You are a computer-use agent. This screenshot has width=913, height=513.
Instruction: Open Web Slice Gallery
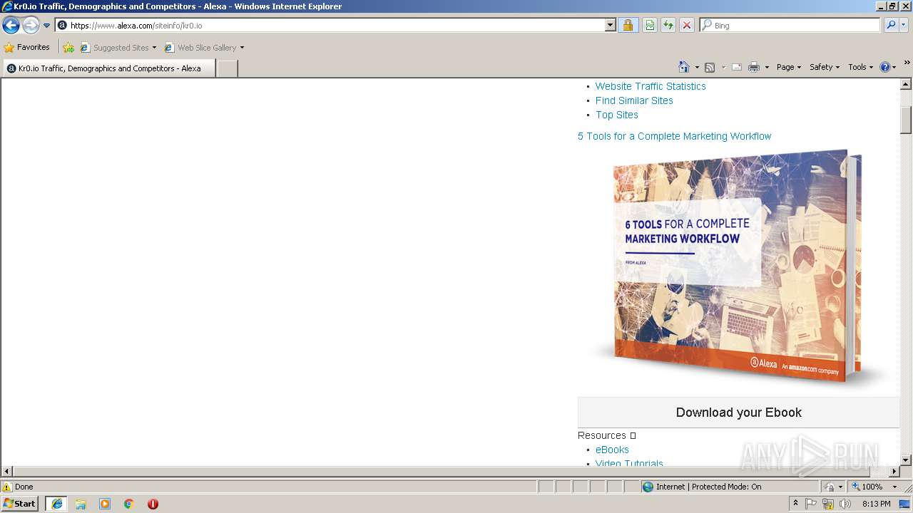[x=204, y=48]
